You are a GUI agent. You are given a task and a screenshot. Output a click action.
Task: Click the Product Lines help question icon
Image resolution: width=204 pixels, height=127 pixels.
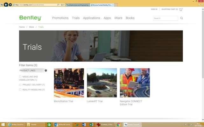pos(46,70)
